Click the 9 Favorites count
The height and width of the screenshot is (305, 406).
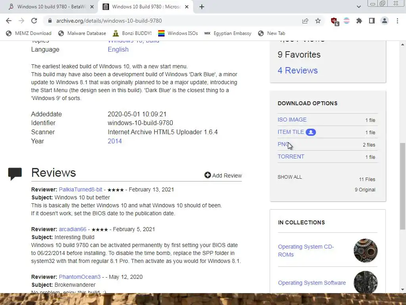click(x=299, y=55)
